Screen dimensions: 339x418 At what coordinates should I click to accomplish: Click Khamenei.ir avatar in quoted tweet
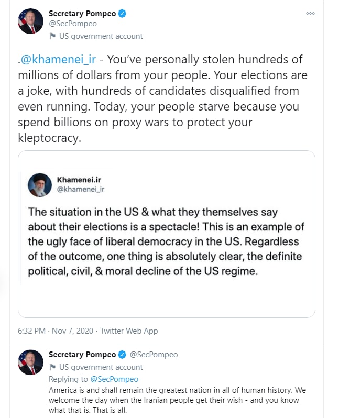click(40, 184)
